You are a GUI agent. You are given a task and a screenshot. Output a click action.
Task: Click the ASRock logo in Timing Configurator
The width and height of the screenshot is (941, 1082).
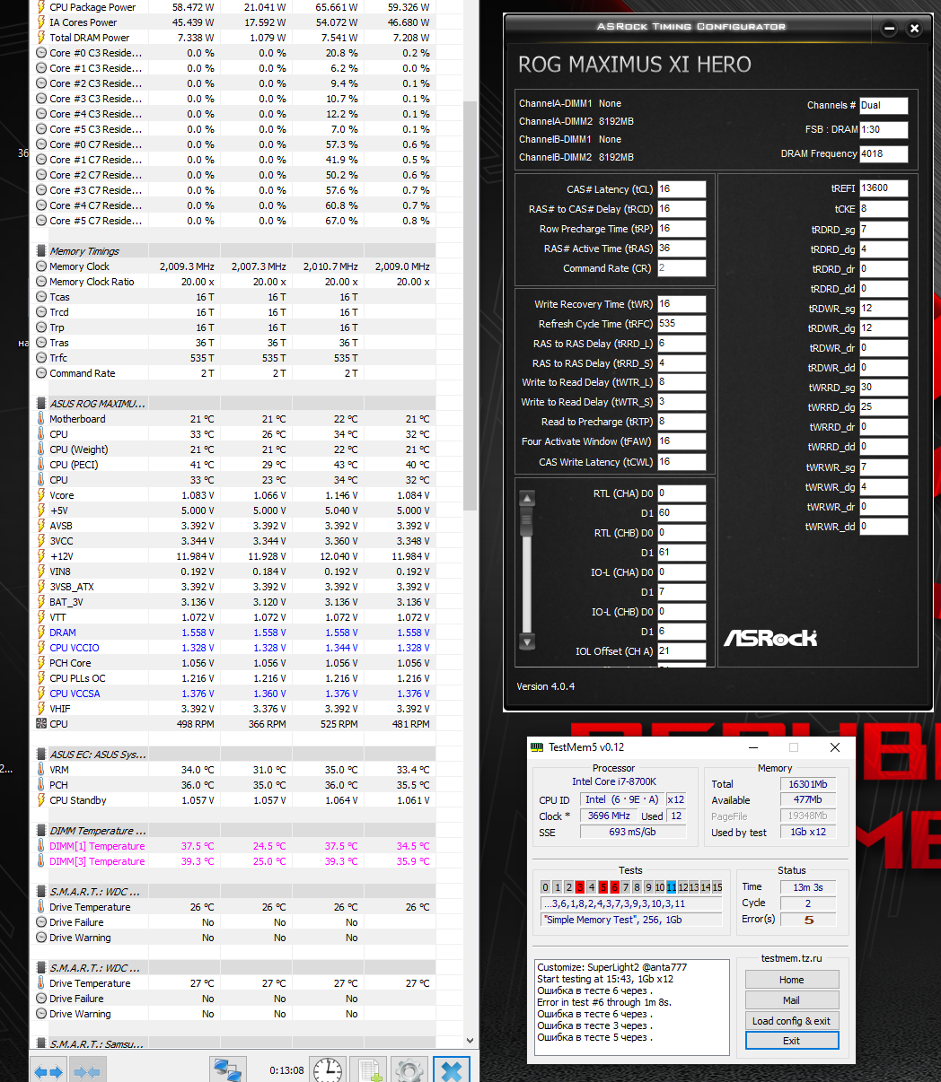[x=770, y=638]
